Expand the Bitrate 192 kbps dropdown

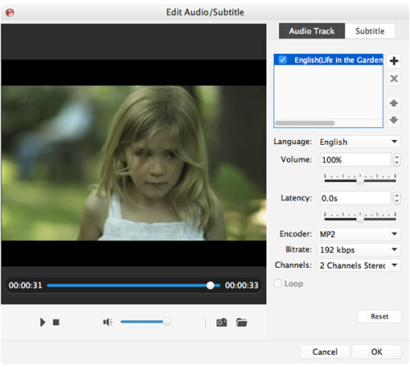click(x=359, y=250)
